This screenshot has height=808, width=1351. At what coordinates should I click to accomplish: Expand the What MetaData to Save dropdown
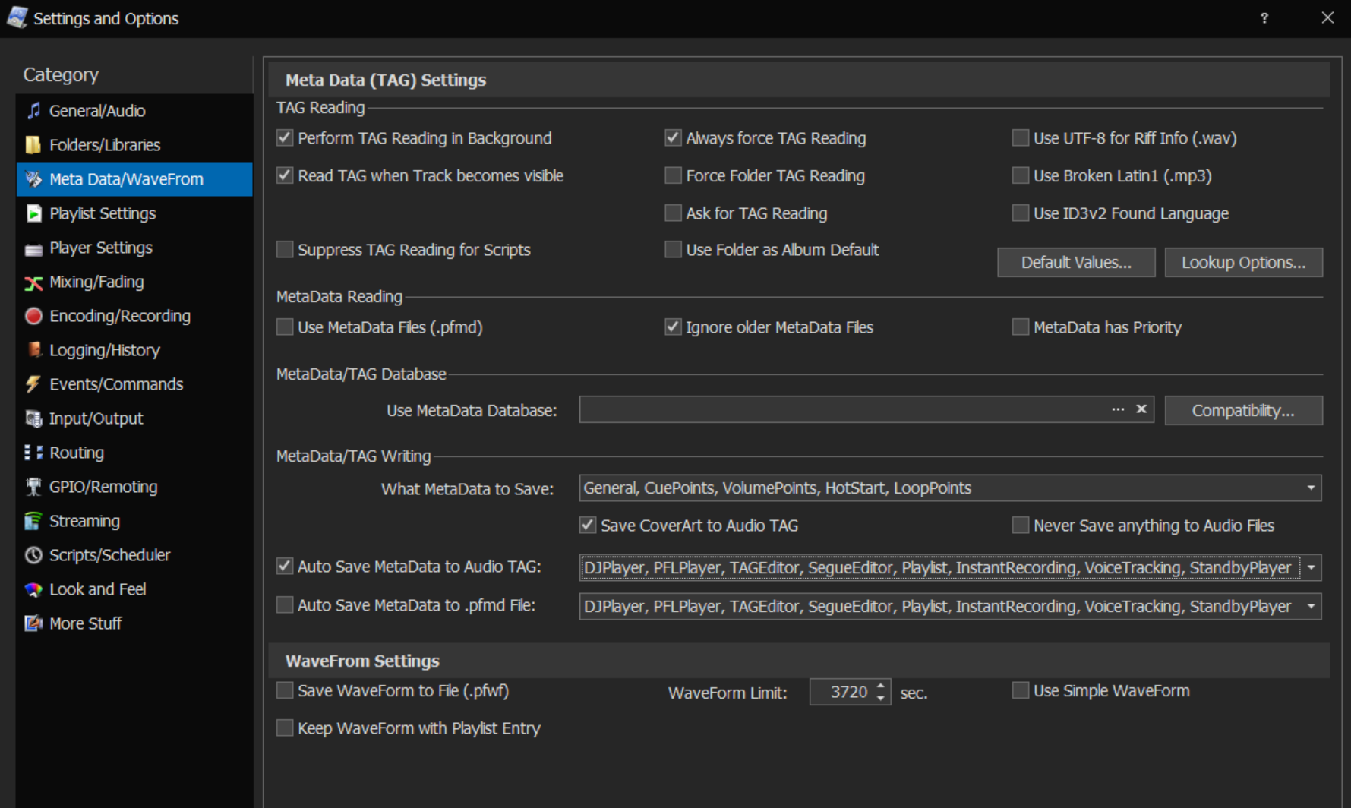pyautogui.click(x=1311, y=488)
